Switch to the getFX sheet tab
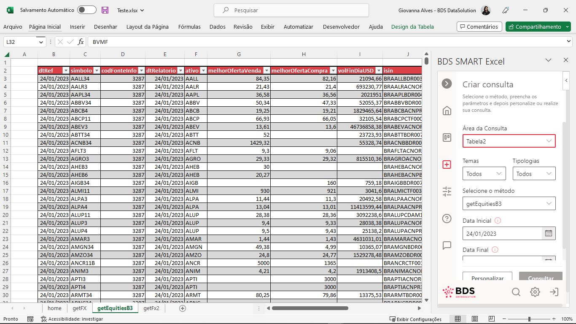This screenshot has width=576, height=324. (x=80, y=308)
